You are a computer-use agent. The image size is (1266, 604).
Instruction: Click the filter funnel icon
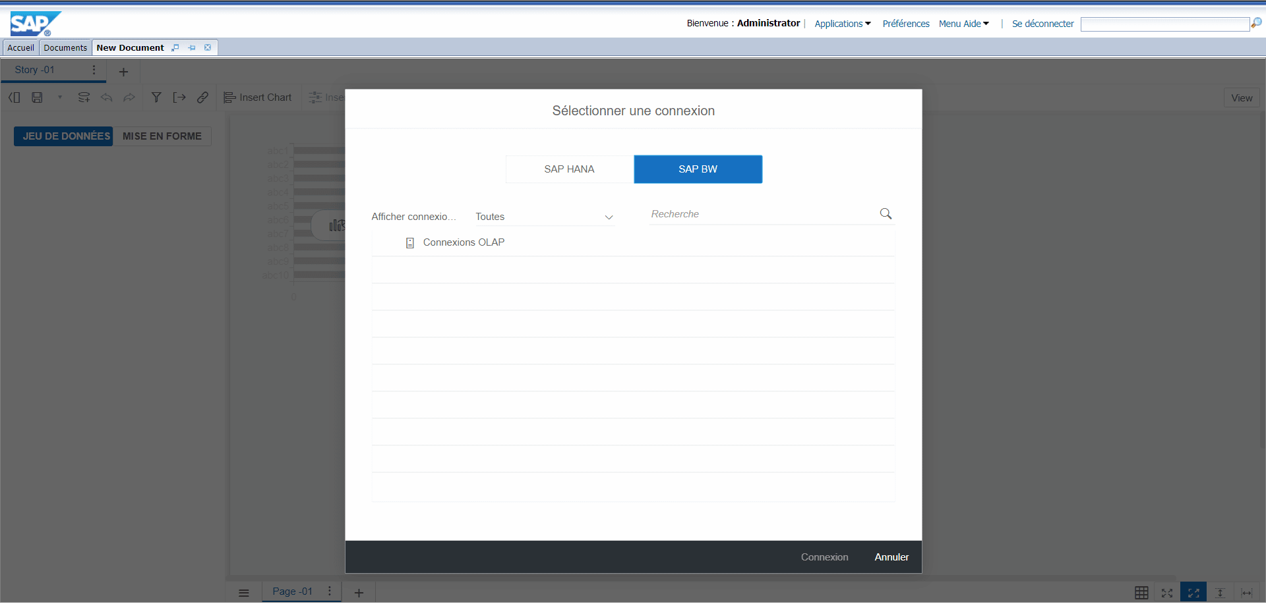156,97
